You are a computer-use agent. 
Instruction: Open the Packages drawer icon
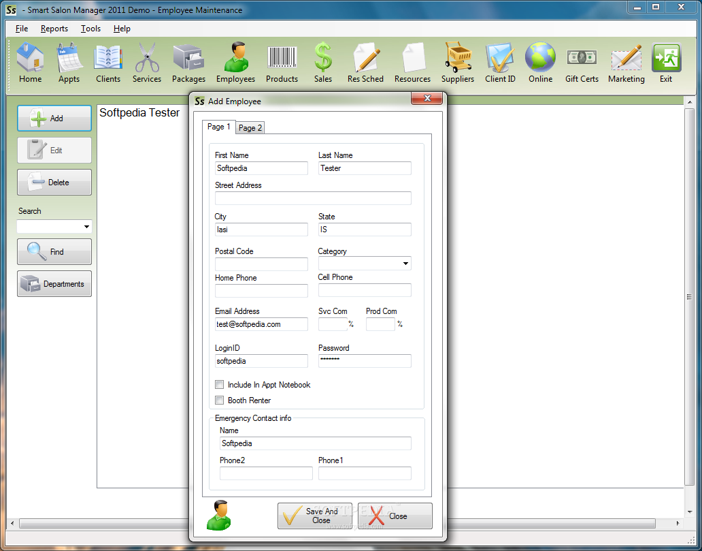click(x=188, y=62)
